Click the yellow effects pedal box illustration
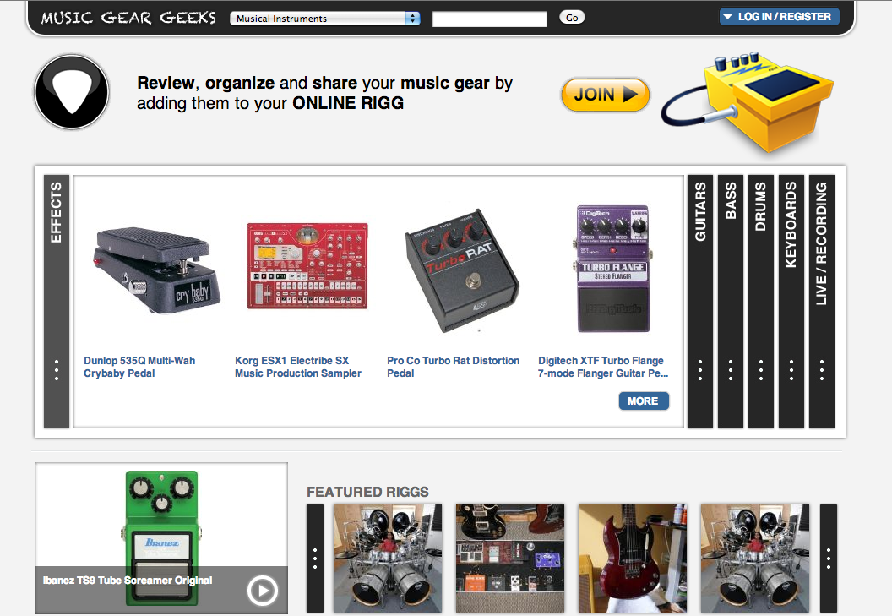 [x=748, y=103]
